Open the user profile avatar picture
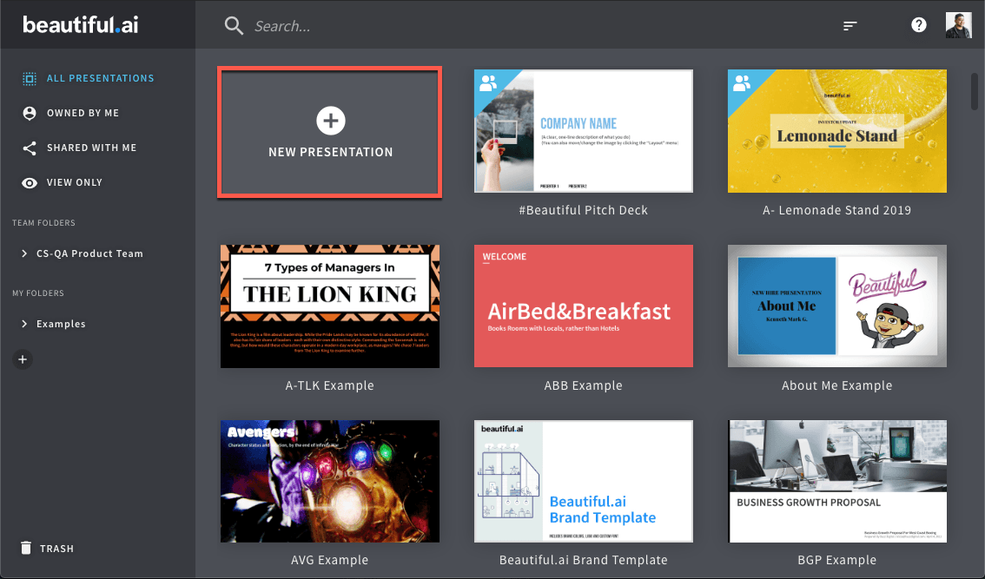This screenshot has height=579, width=985. pyautogui.click(x=958, y=24)
